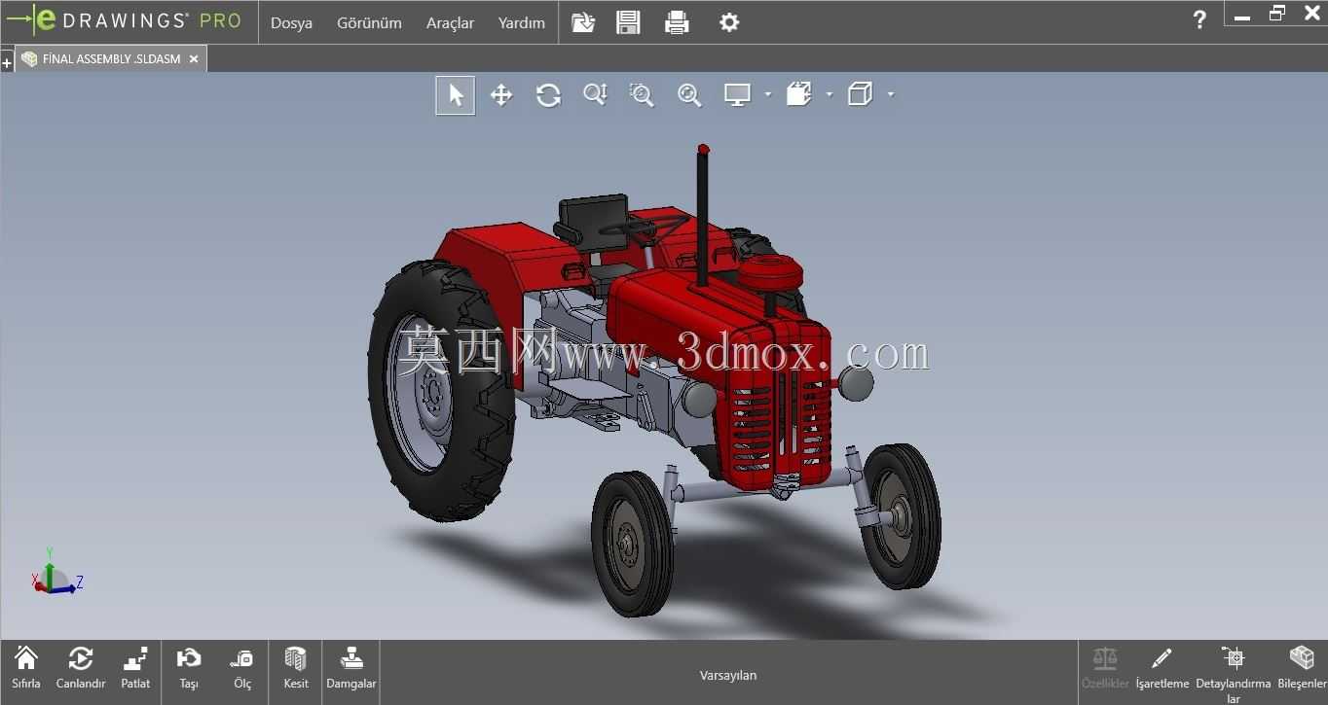Open the İşaretleme markup panel
This screenshot has width=1328, height=705.
pyautogui.click(x=1162, y=668)
